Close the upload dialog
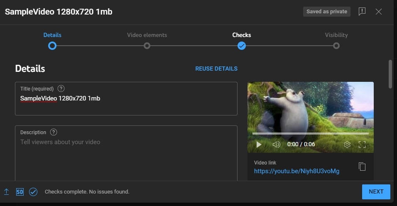 (378, 11)
